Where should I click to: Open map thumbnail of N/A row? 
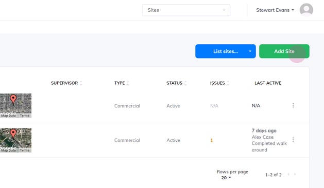[15, 106]
